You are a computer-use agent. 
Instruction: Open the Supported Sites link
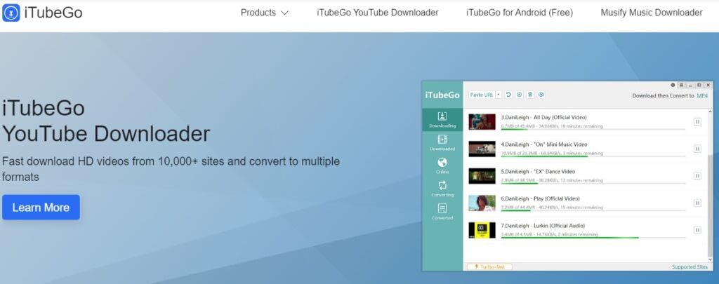click(x=690, y=266)
